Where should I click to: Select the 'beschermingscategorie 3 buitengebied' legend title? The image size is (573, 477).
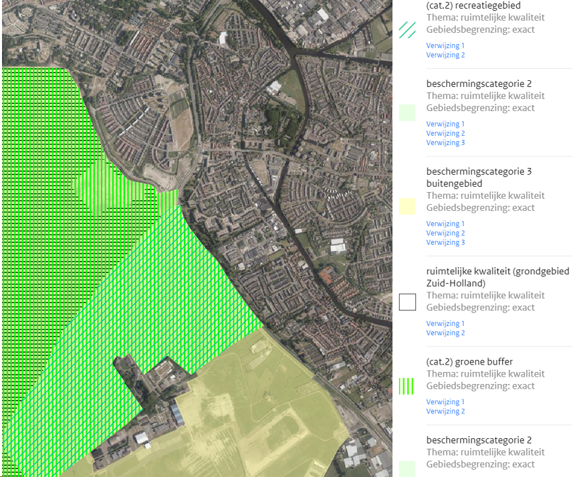coord(479,177)
